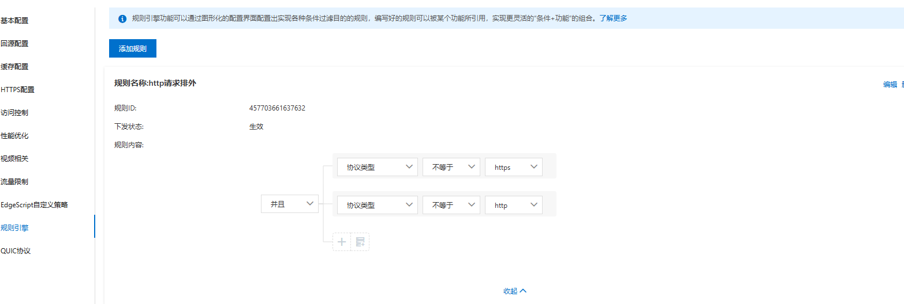Open the 不等于 dropdown in the first condition
904x304 pixels.
coord(451,167)
